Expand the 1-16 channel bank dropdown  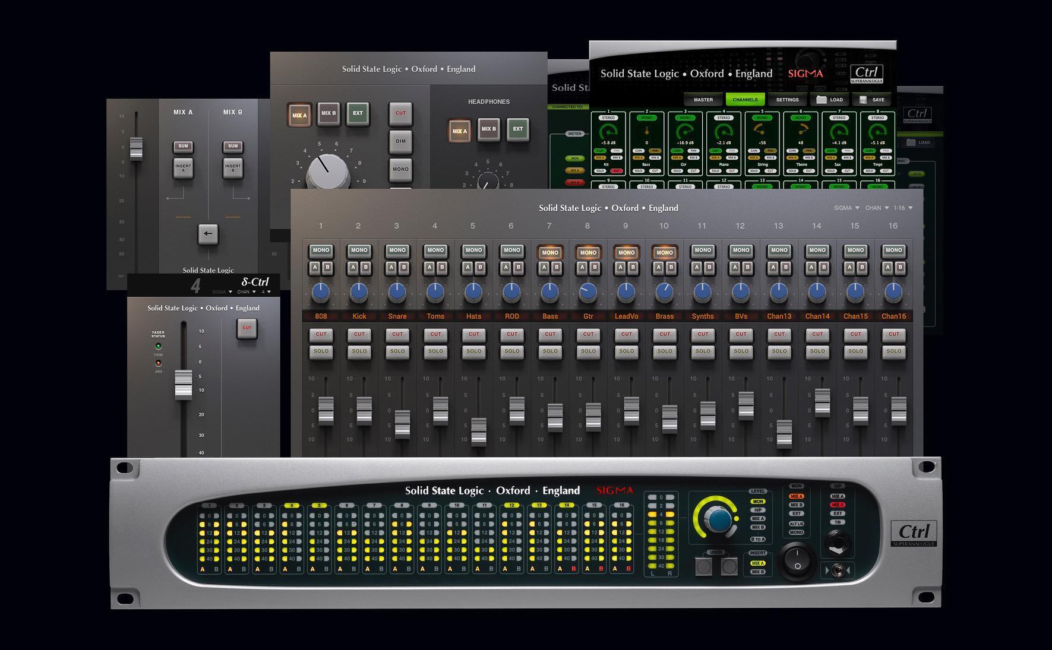point(902,208)
